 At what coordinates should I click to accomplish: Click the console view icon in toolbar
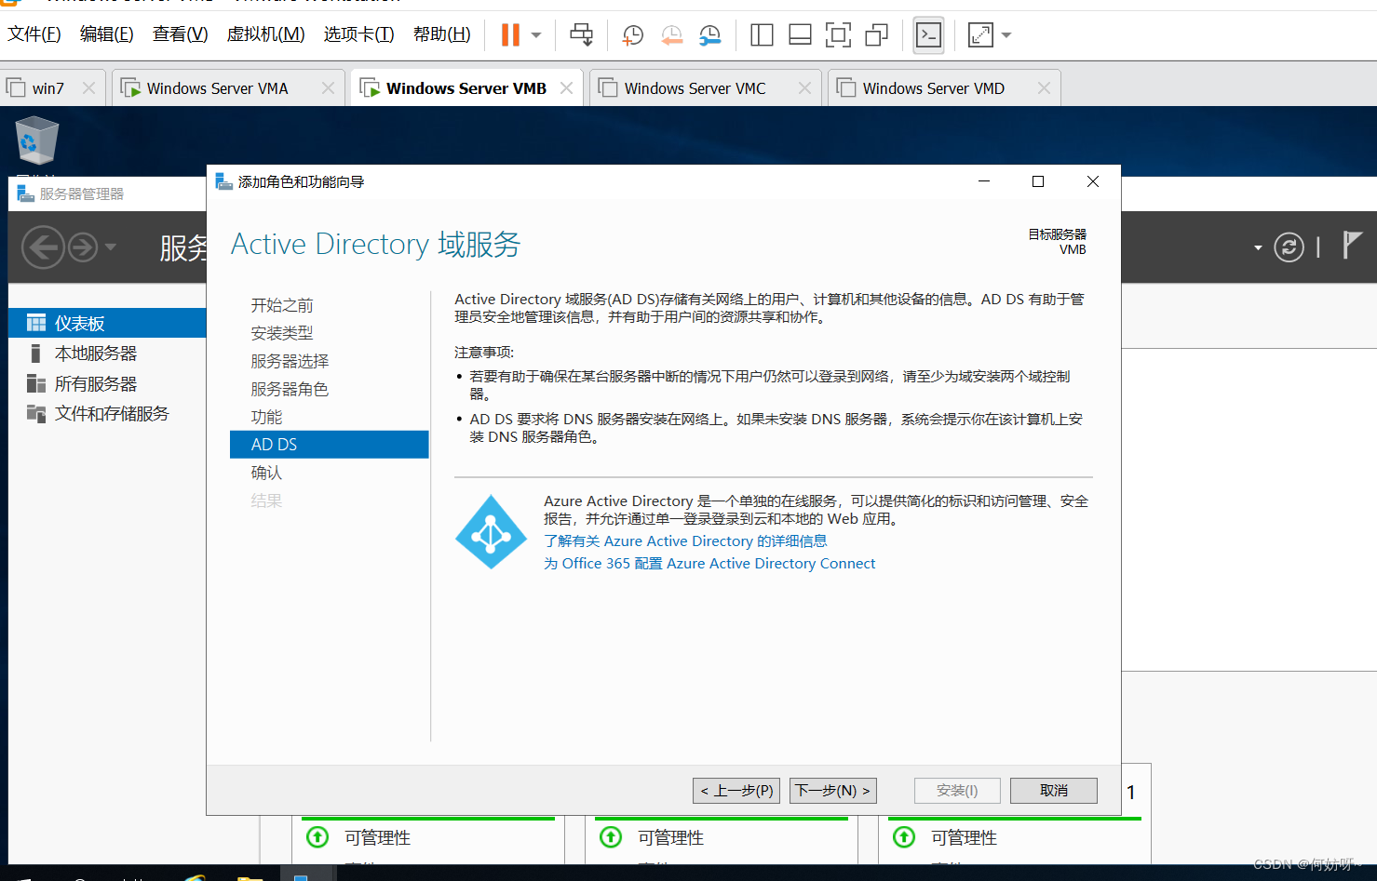928,35
